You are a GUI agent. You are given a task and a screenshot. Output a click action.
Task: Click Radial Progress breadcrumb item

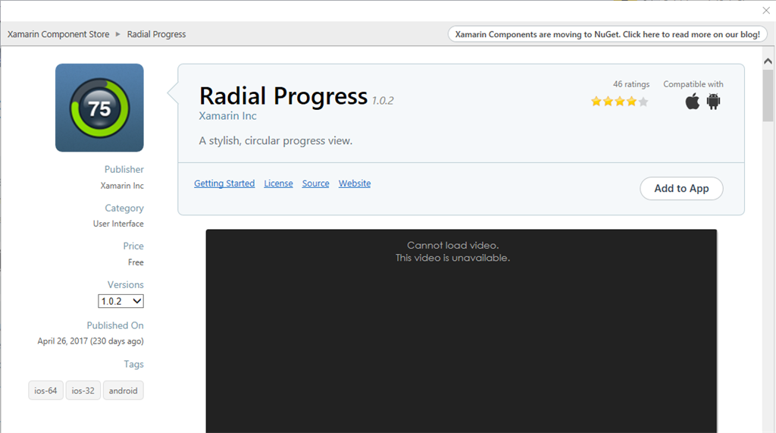pyautogui.click(x=156, y=34)
